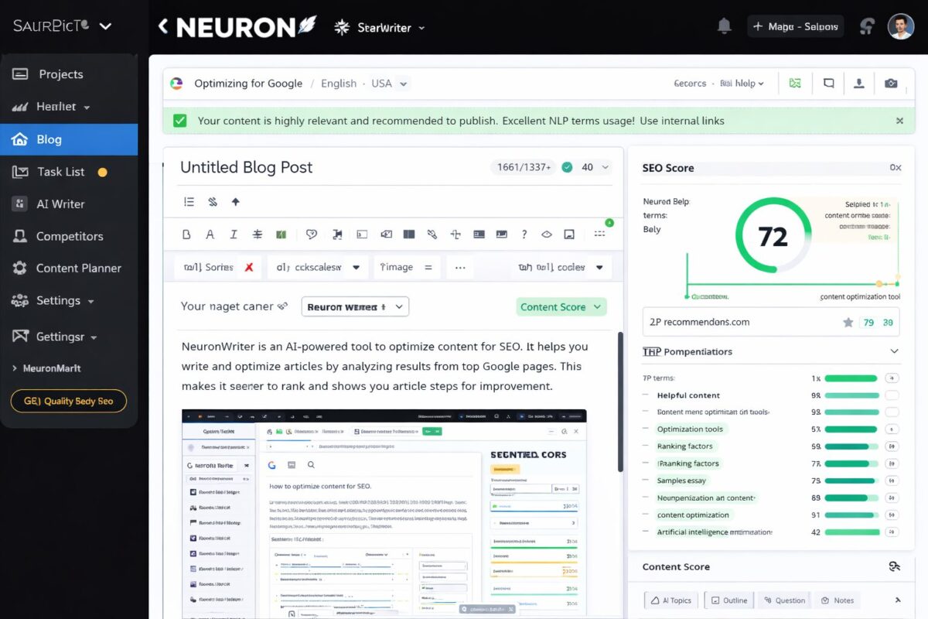Click the Italic formatting icon

click(232, 234)
